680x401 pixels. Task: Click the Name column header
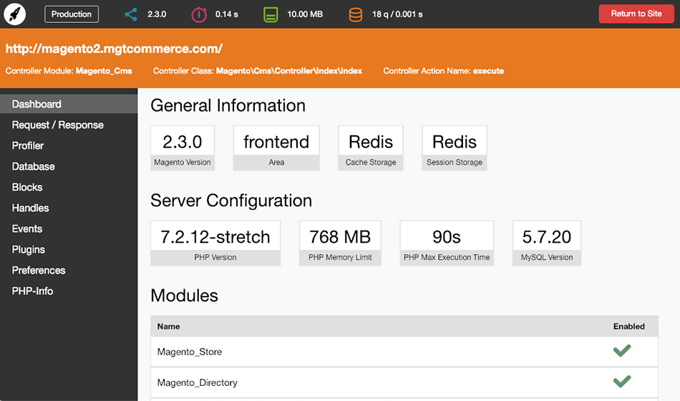coord(168,327)
